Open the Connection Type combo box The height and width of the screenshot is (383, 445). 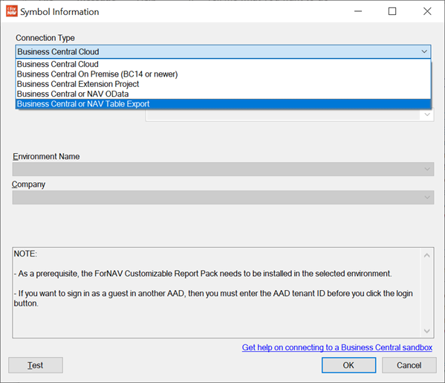tap(223, 52)
